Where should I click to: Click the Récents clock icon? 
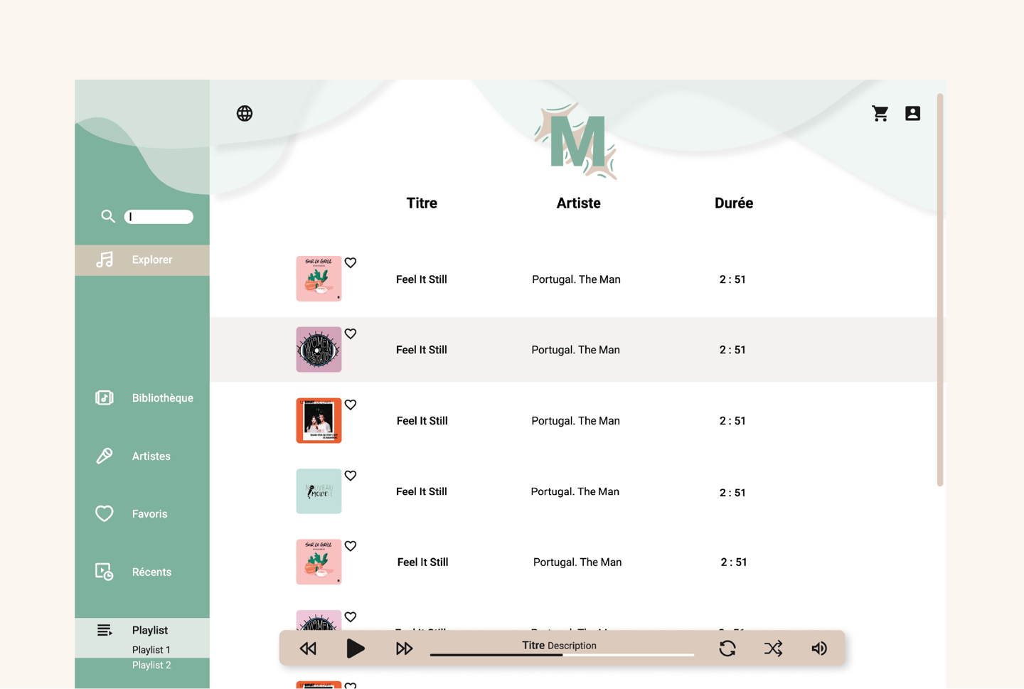(x=105, y=572)
